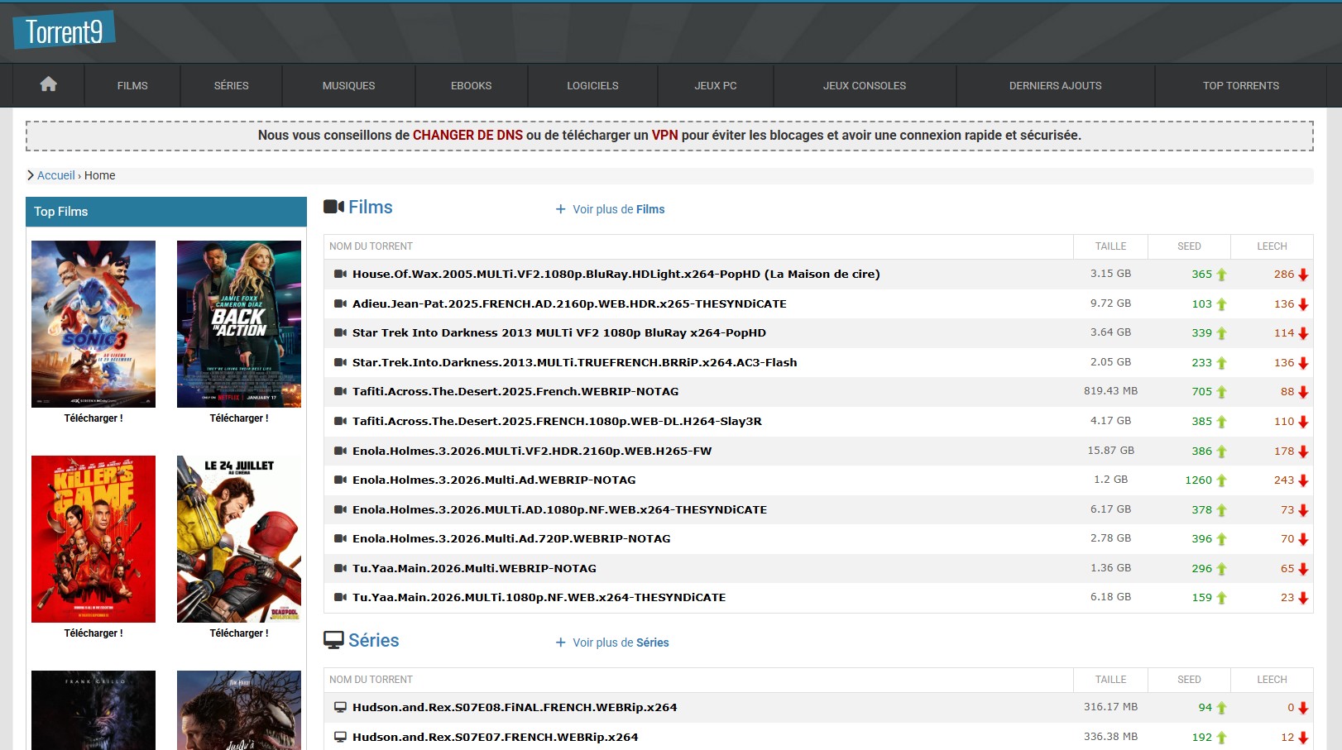Click monitor icon of Hudson.and.Rex.S07E08 row
Screen dimensions: 1342x750
coord(340,707)
